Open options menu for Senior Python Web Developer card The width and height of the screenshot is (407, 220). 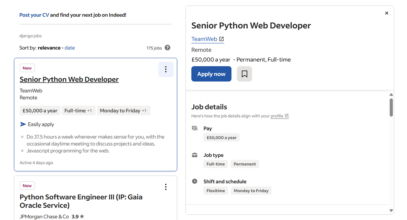166,69
